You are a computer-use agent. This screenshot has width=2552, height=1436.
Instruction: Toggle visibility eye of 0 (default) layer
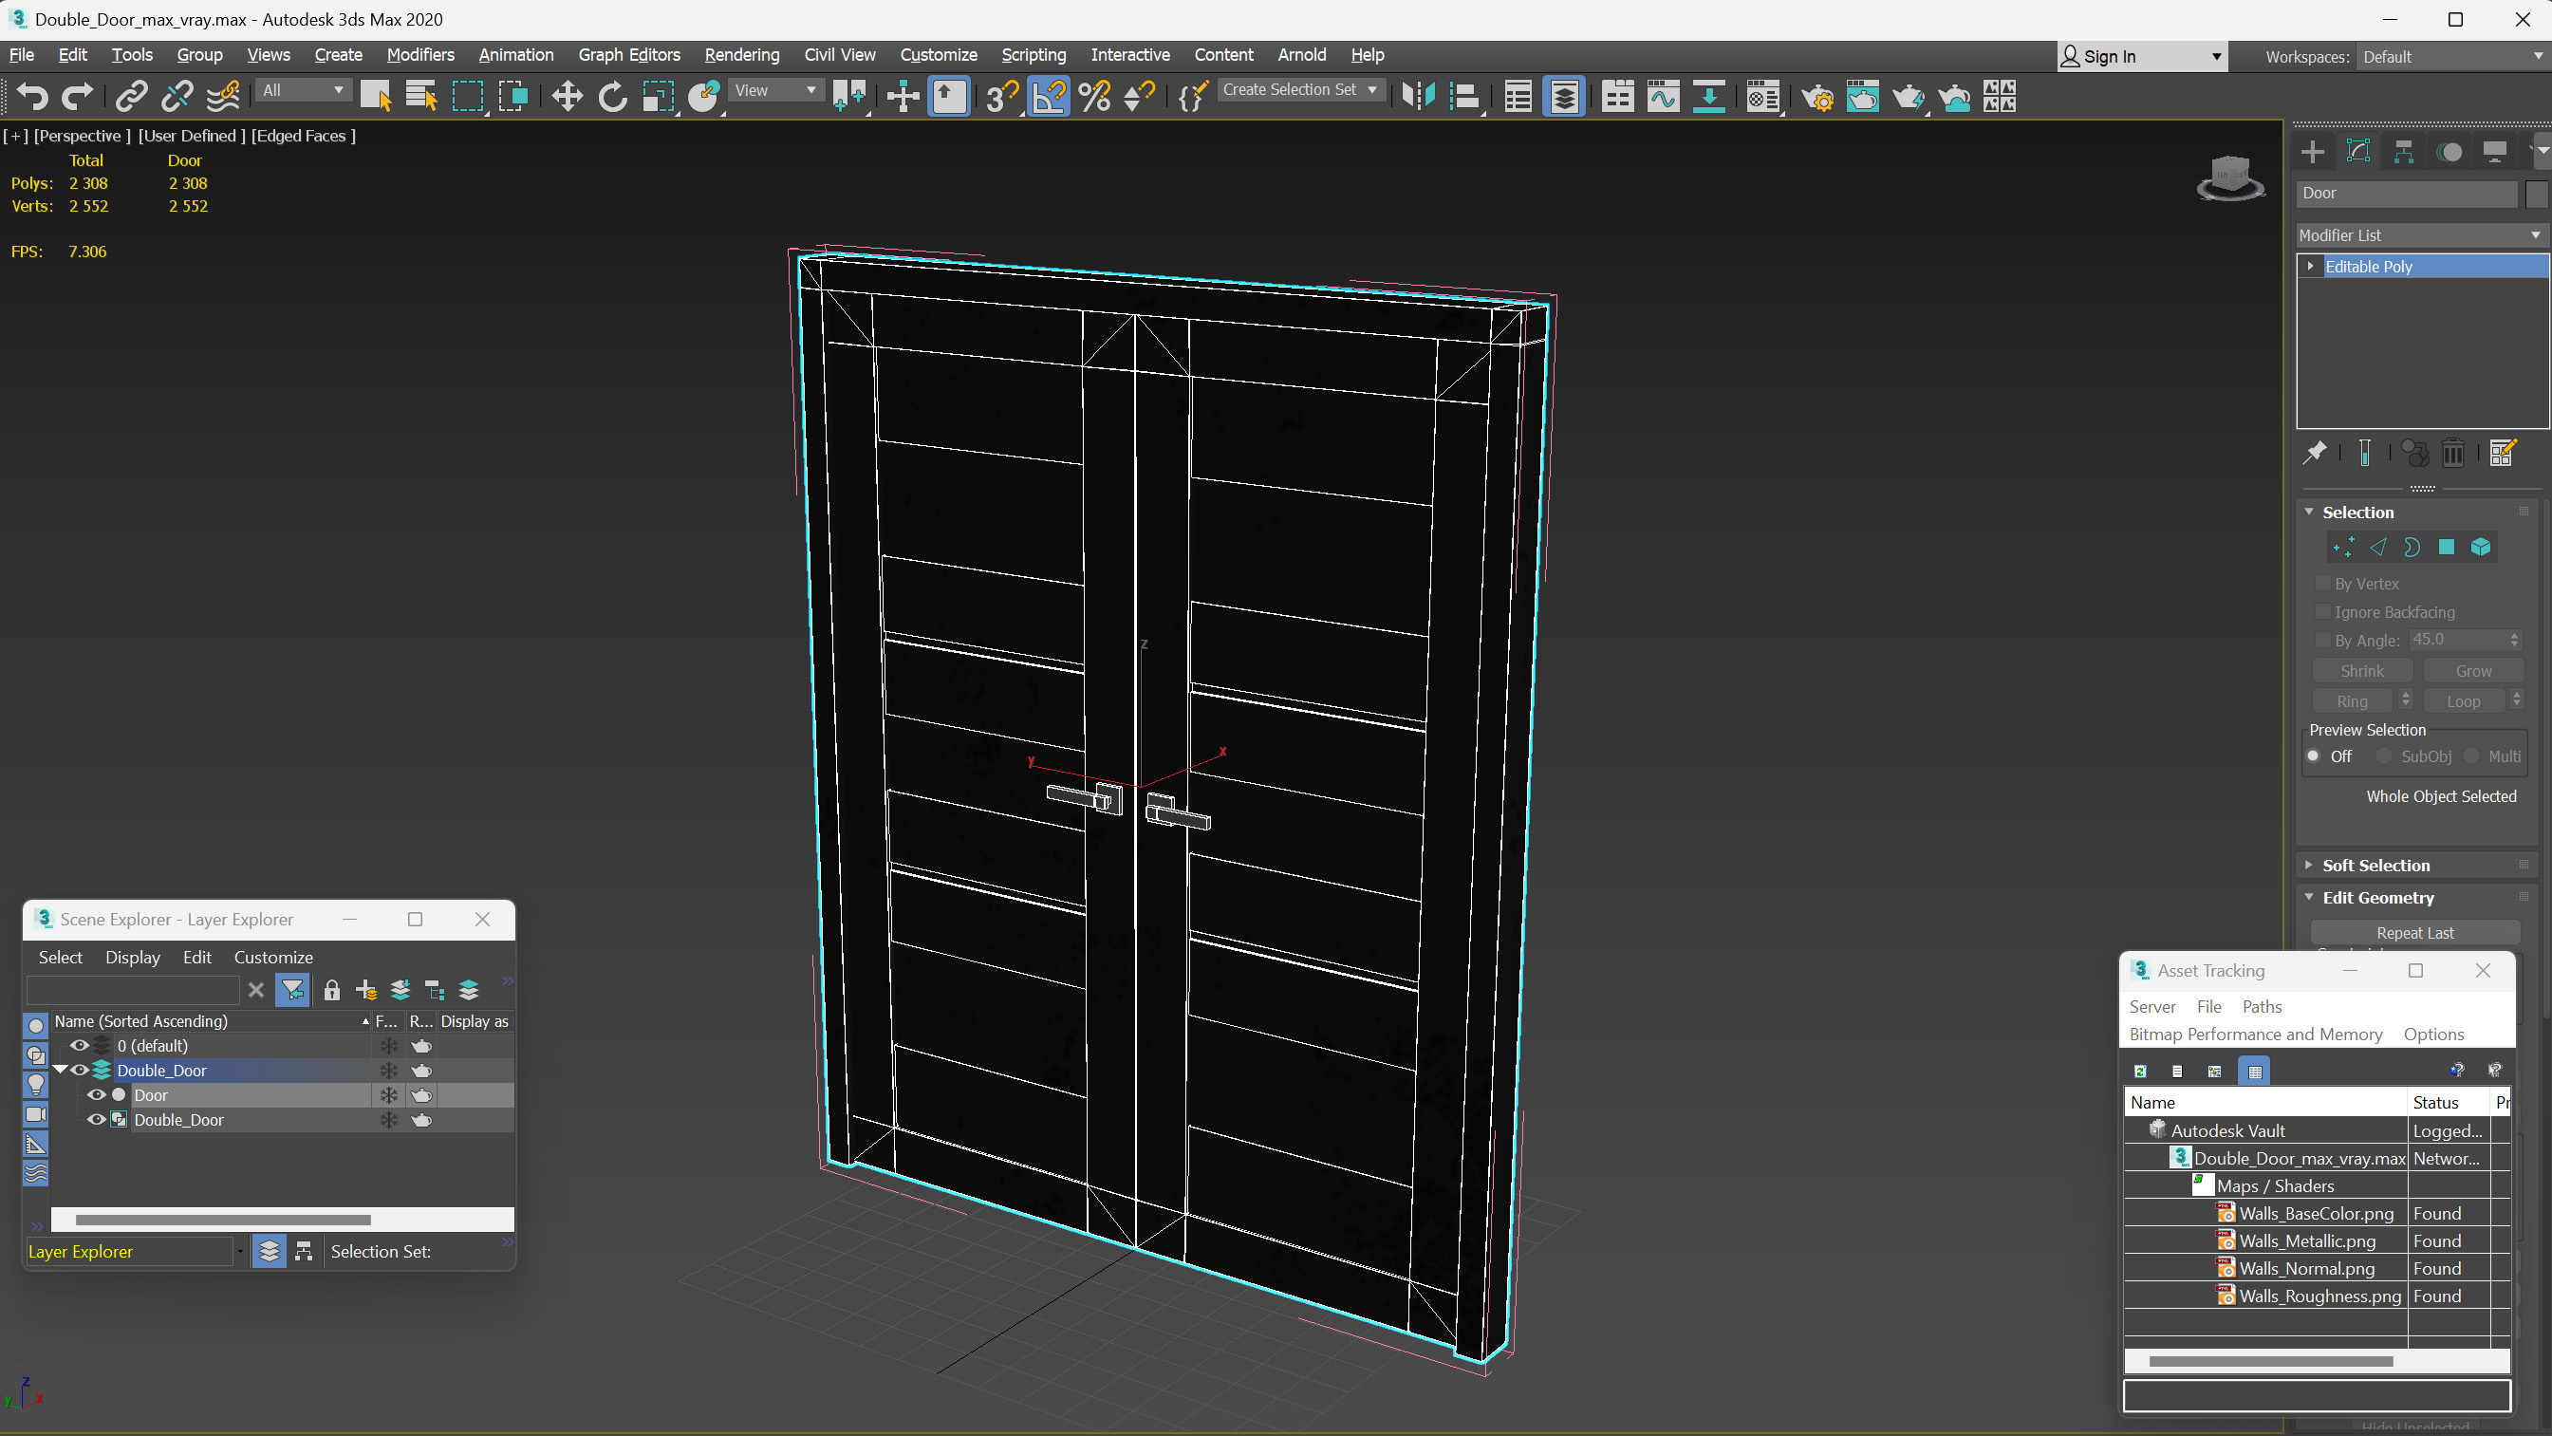click(x=80, y=1046)
